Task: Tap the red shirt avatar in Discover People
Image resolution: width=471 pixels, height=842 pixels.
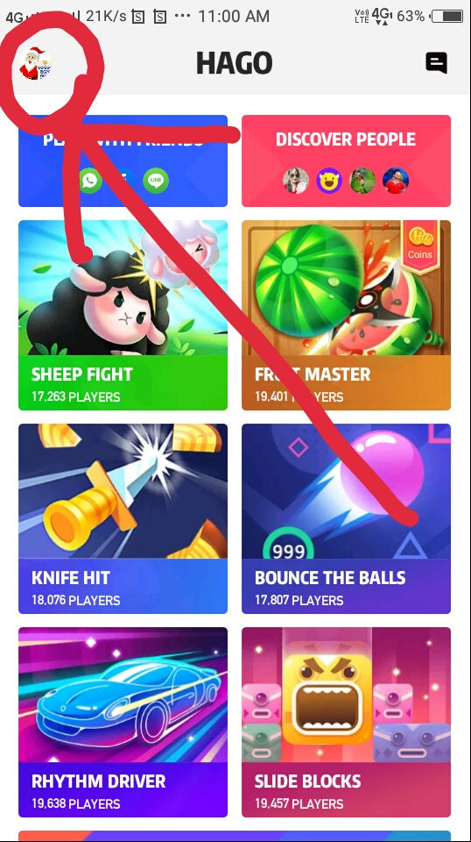Action: 396,181
